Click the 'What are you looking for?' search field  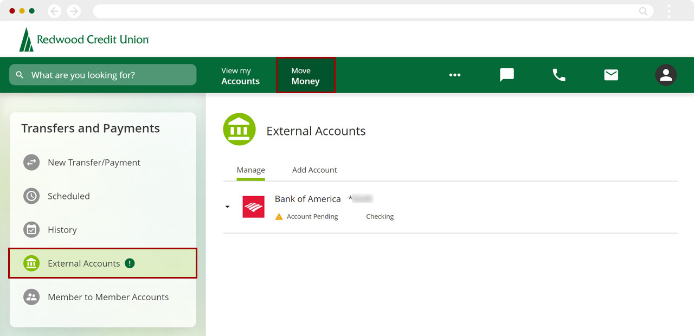coord(103,75)
